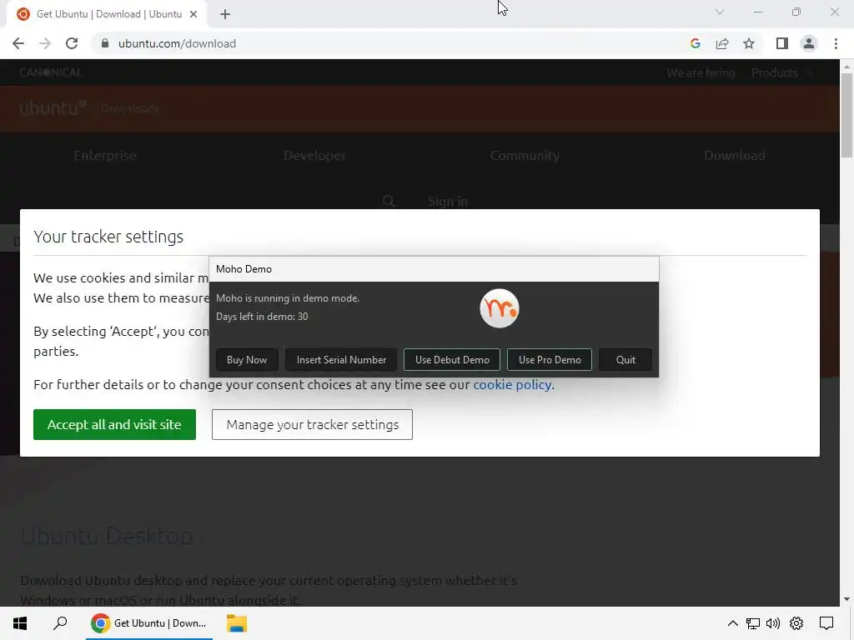This screenshot has height=640, width=854.
Task: Open Enterprise navigation item
Action: pyautogui.click(x=105, y=156)
